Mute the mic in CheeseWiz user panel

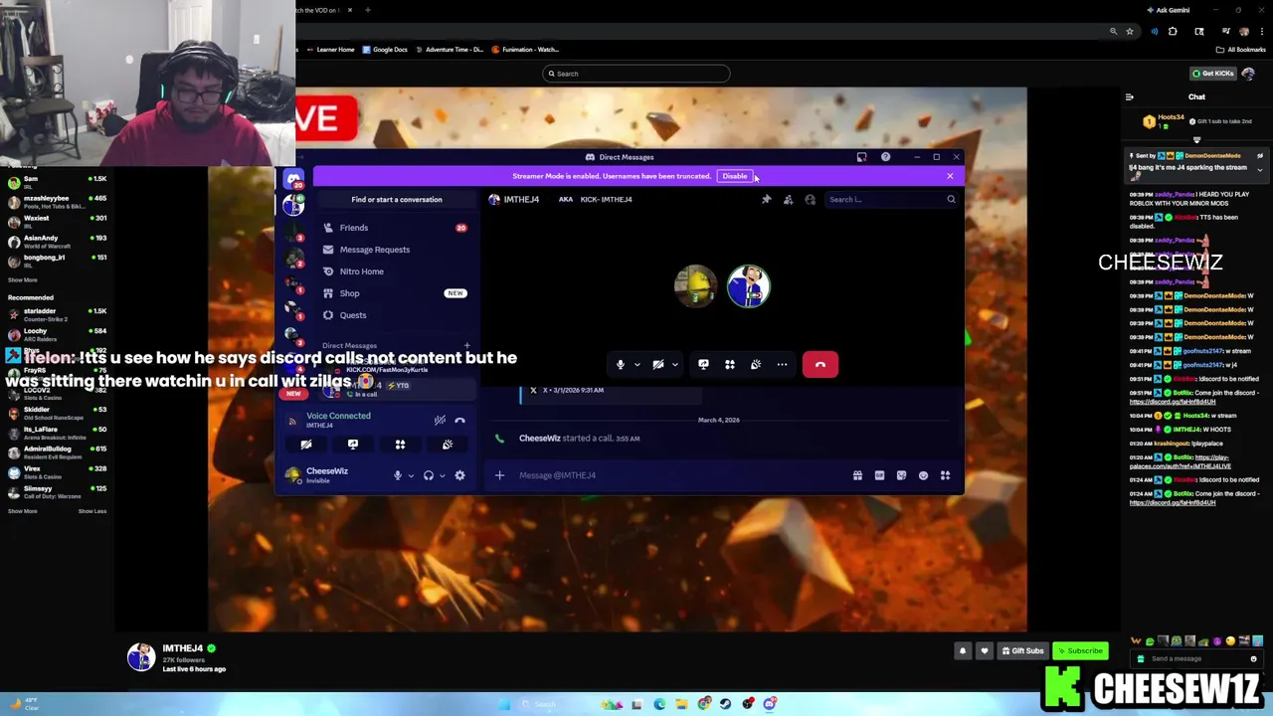coord(397,475)
